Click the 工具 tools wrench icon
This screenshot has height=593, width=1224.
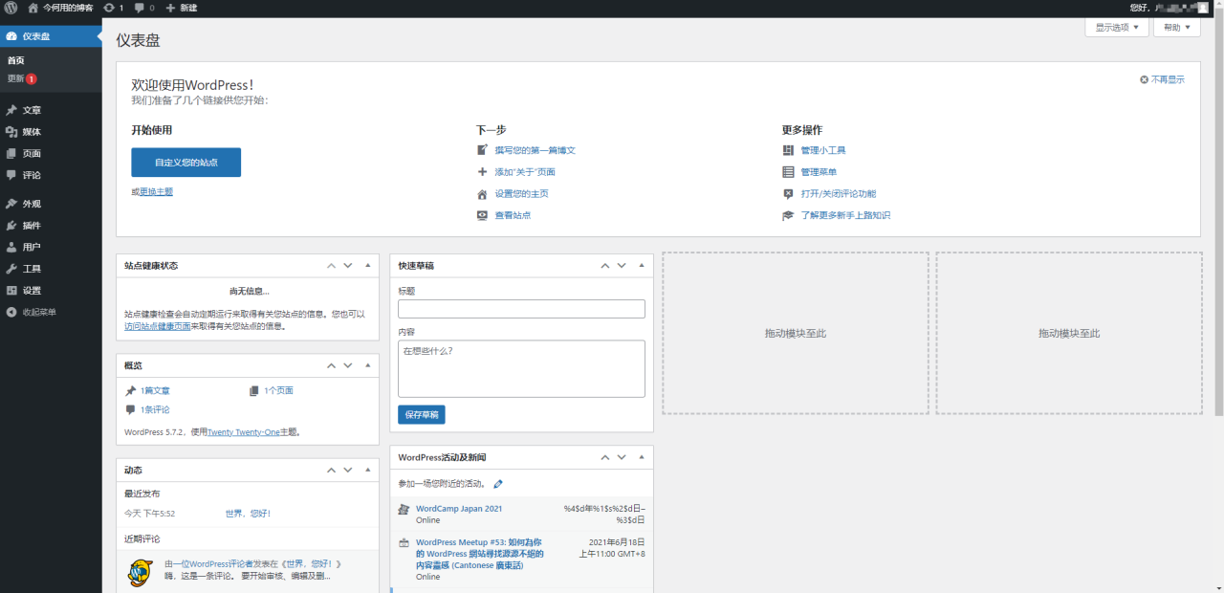[11, 269]
